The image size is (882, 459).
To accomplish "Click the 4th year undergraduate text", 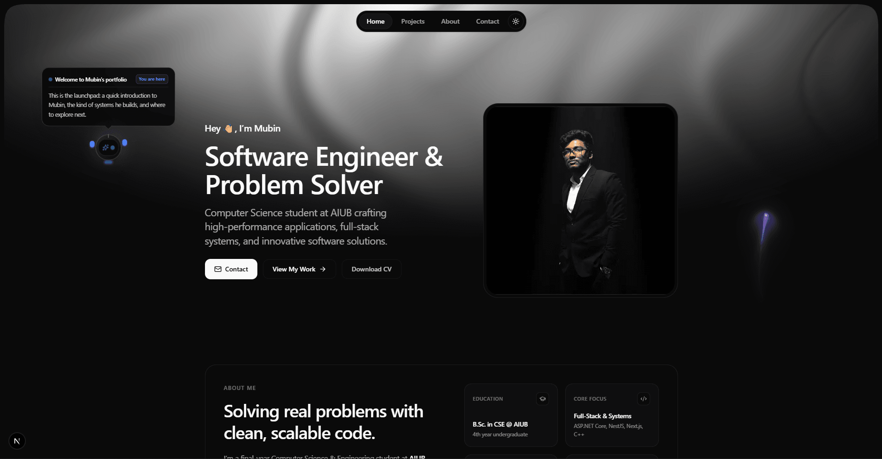I will 500,434.
